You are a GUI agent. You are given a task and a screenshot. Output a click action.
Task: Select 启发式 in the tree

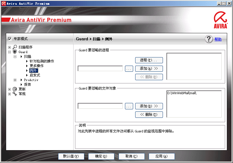point(35,75)
